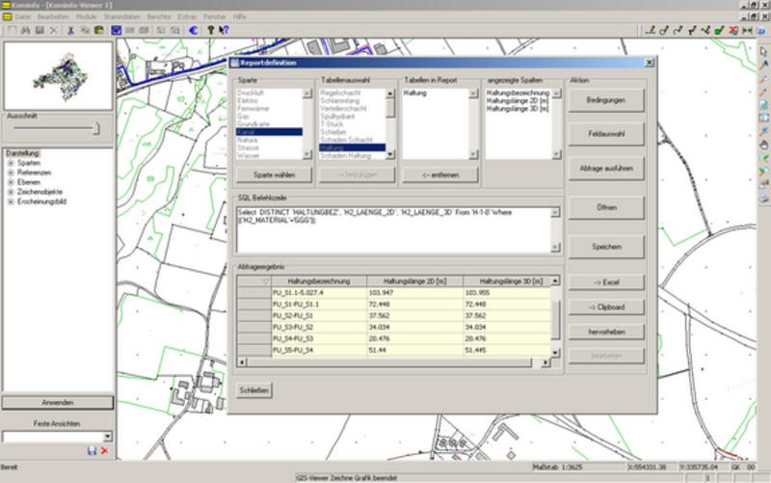Viewport: 771px width, 483px height.
Task: Click down arrow of Sparte list scrollbar
Action: point(307,154)
